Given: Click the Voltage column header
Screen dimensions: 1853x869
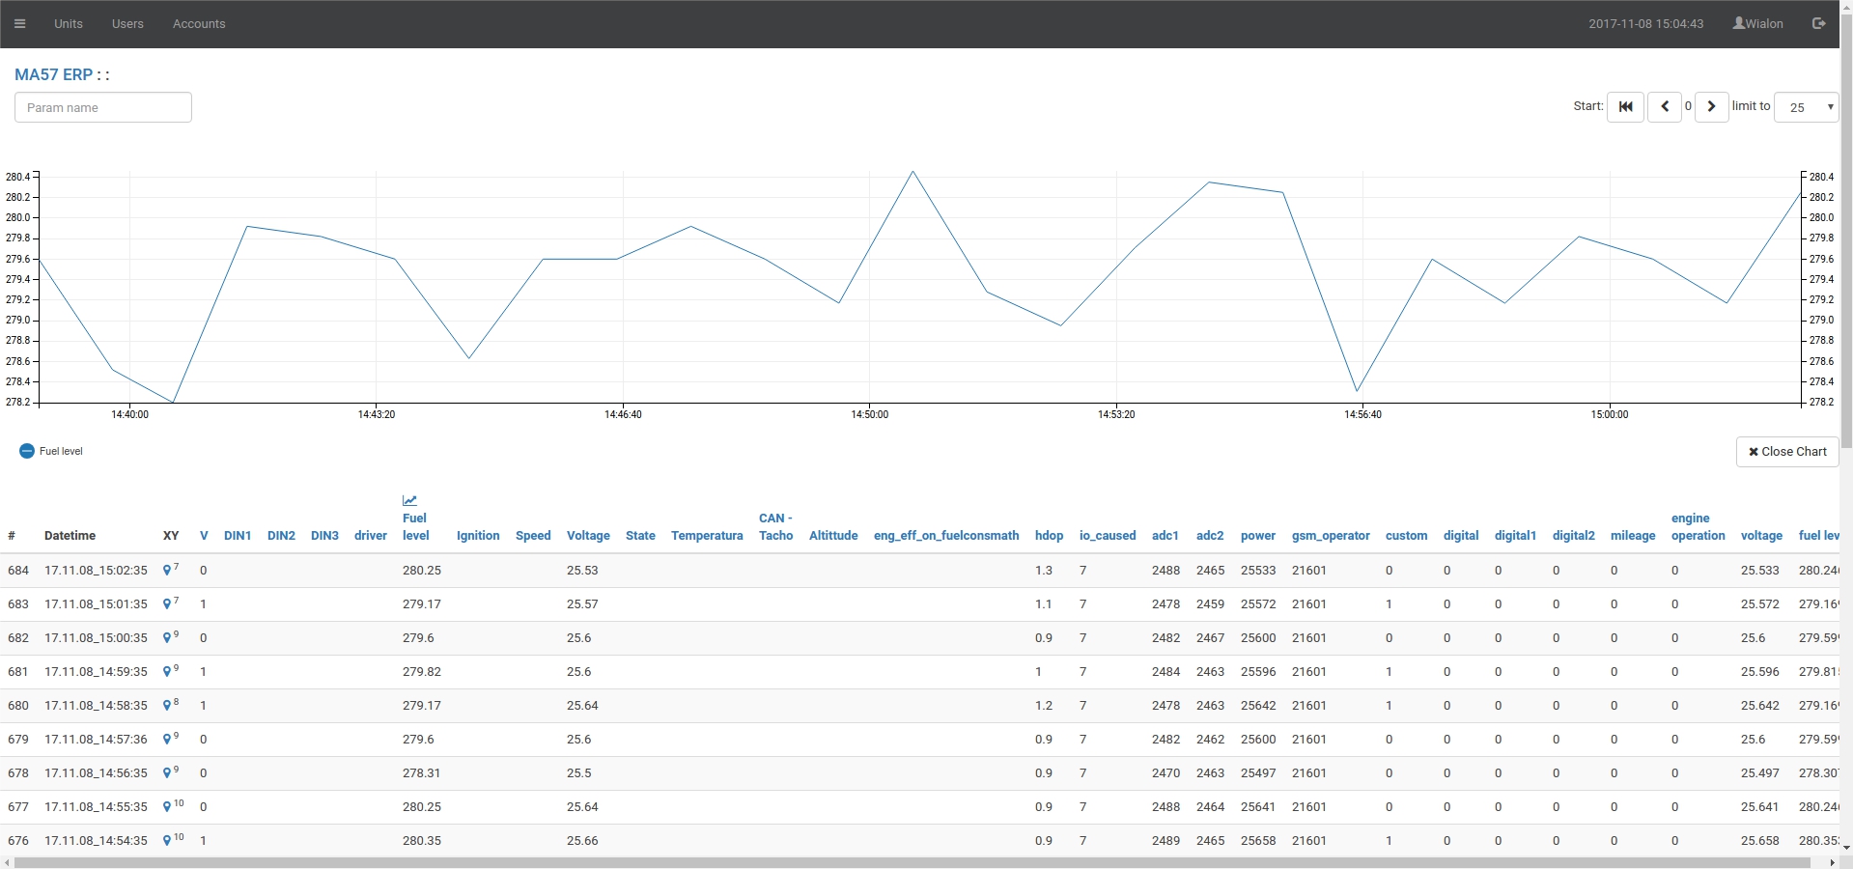Looking at the screenshot, I should coord(588,536).
